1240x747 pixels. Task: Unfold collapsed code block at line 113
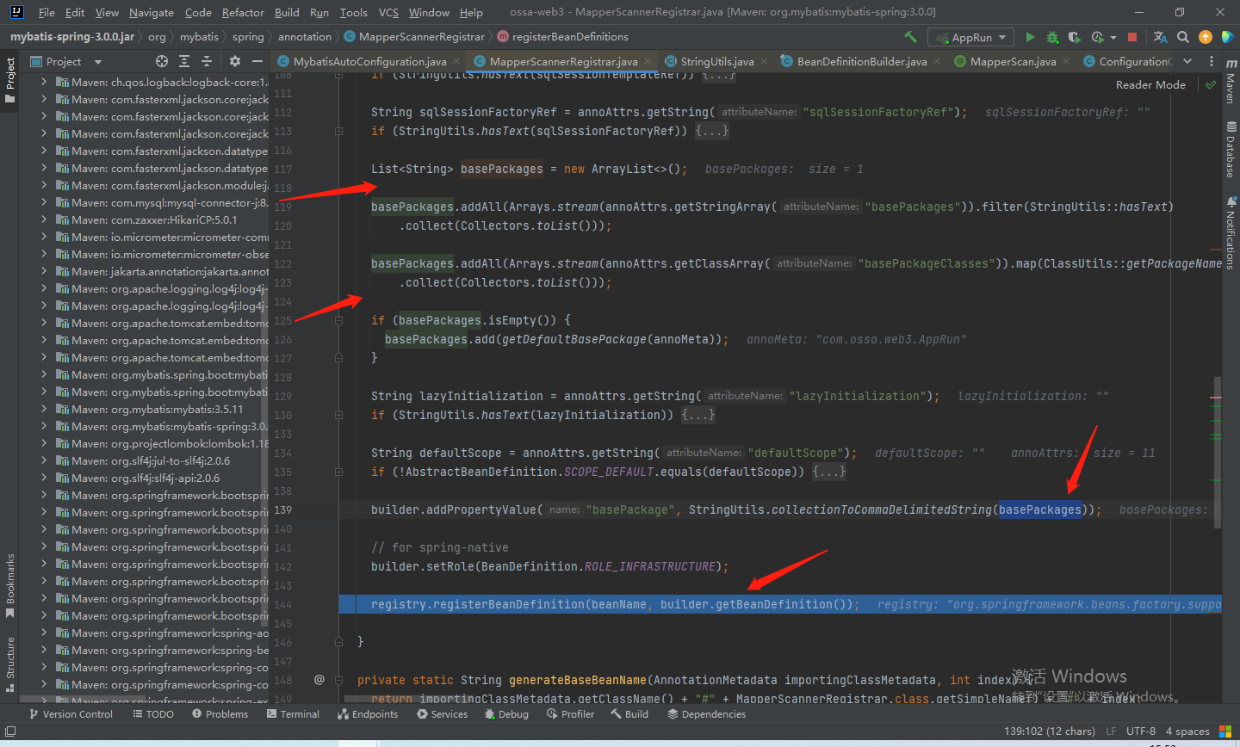coord(338,131)
